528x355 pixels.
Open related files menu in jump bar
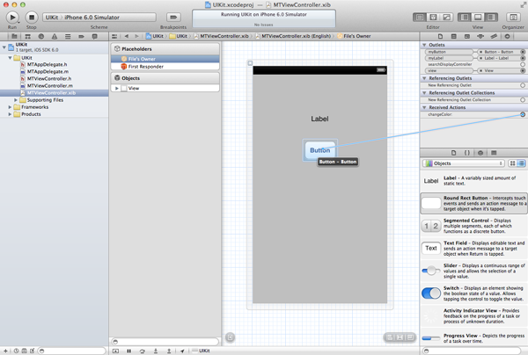114,36
